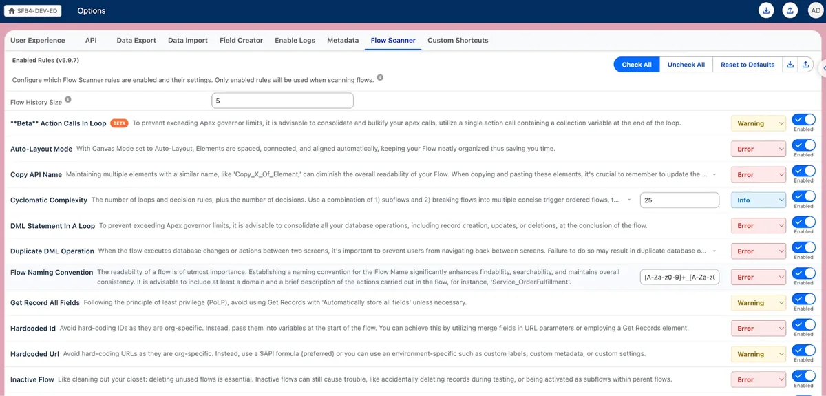Click the 'Inactive Flow' rule name
The height and width of the screenshot is (396, 826).
32,379
